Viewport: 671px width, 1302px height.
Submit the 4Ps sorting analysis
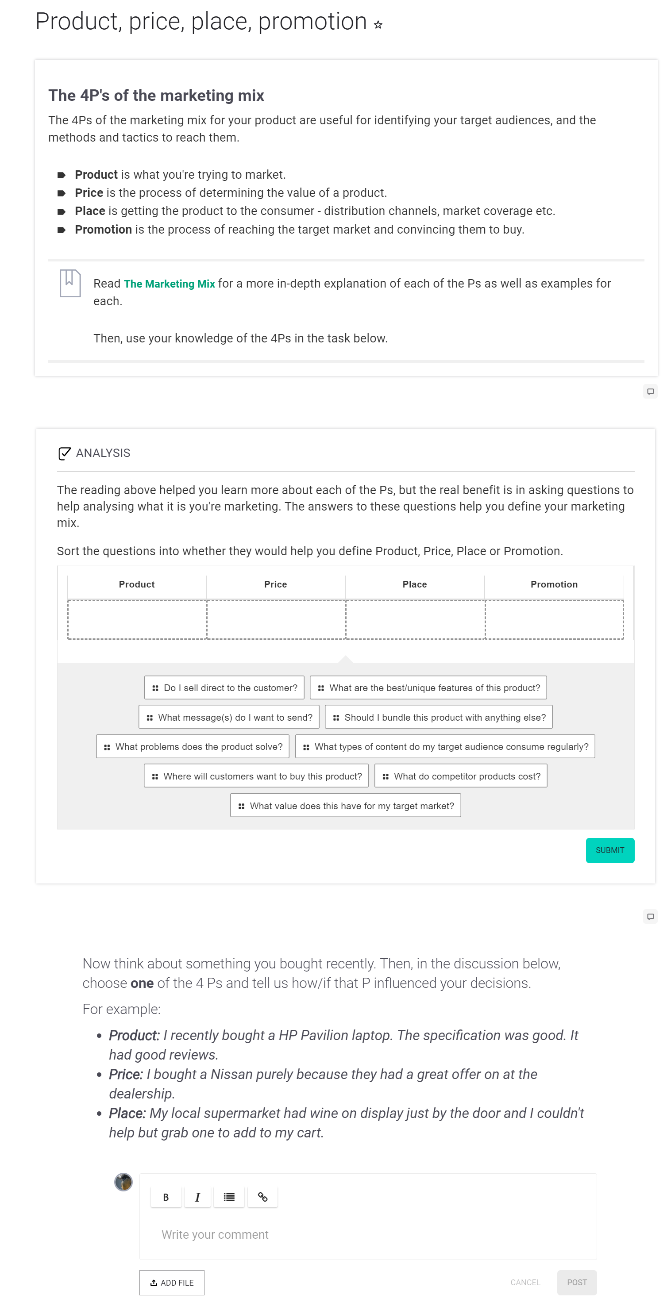[609, 850]
